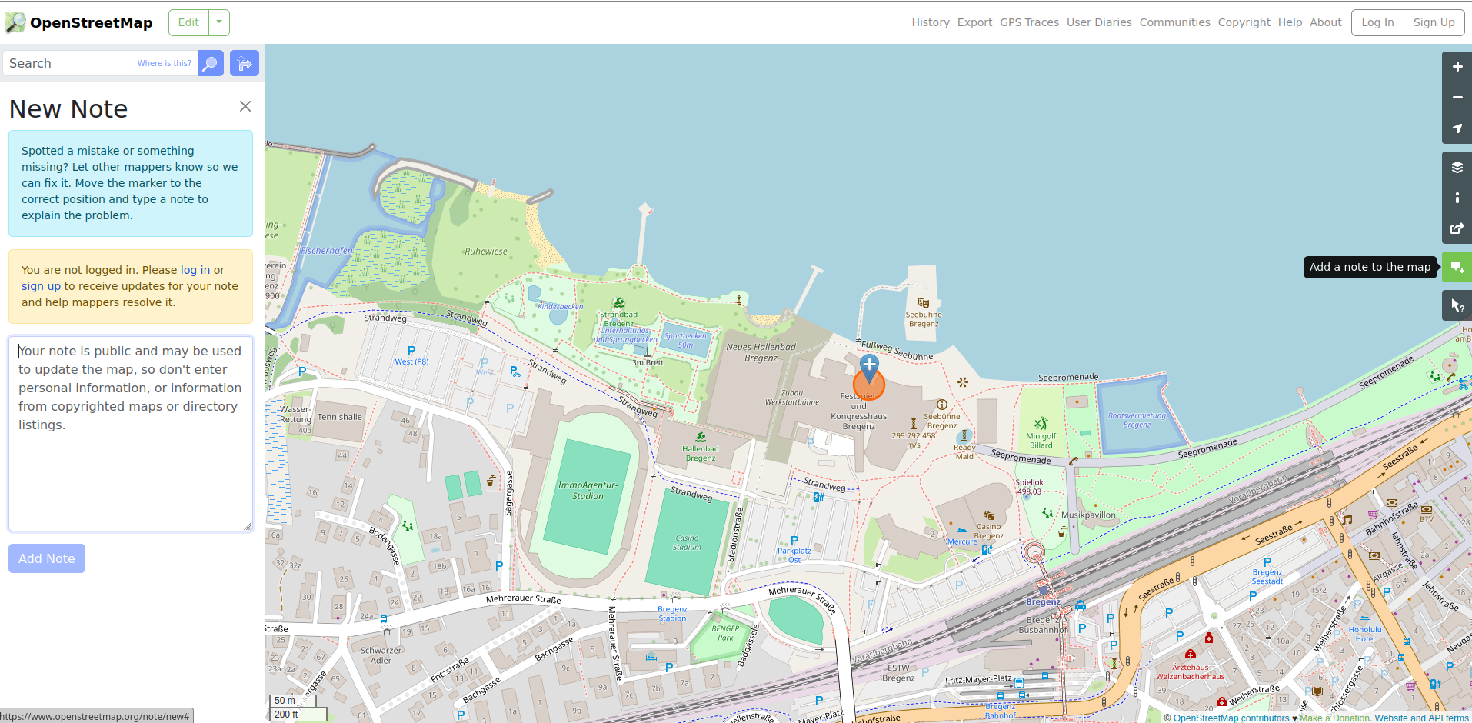1472x723 pixels.
Task: Focus the note text area
Action: tap(131, 434)
